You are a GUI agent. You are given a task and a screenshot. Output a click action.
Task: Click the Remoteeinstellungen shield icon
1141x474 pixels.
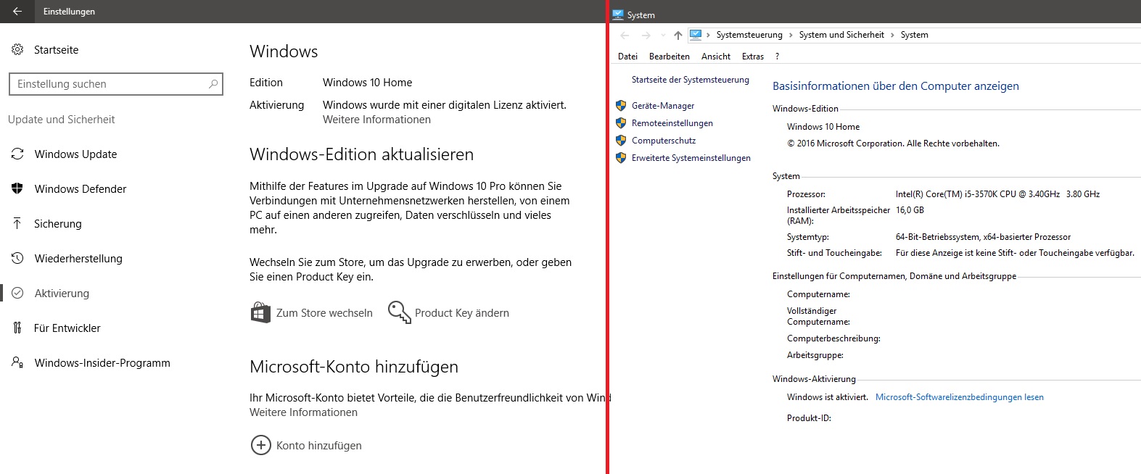[x=621, y=123]
